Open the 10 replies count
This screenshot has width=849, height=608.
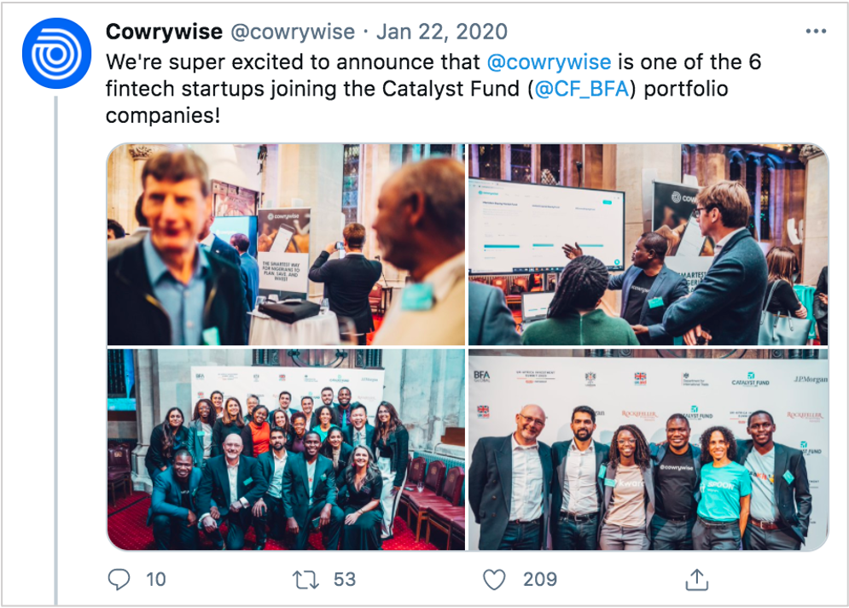(156, 579)
